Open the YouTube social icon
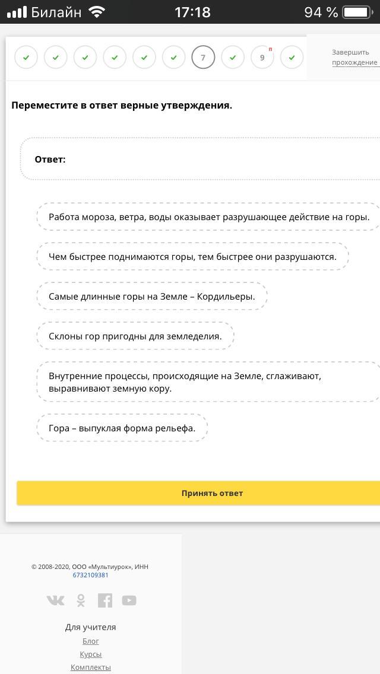 coord(129,600)
